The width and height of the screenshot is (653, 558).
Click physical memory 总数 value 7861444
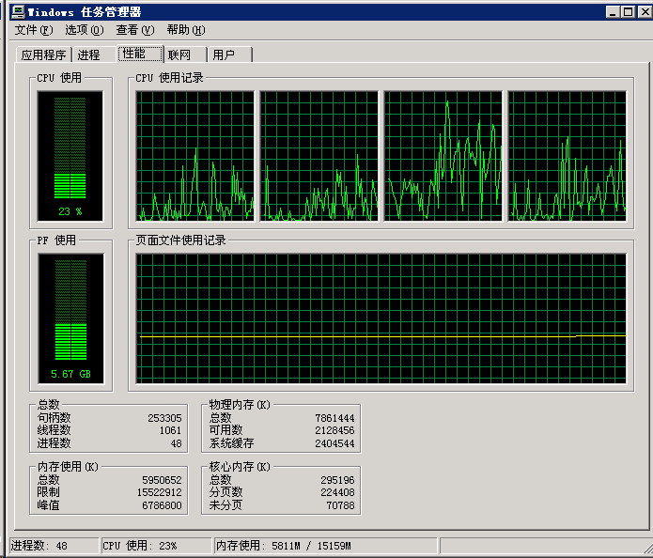tap(334, 418)
